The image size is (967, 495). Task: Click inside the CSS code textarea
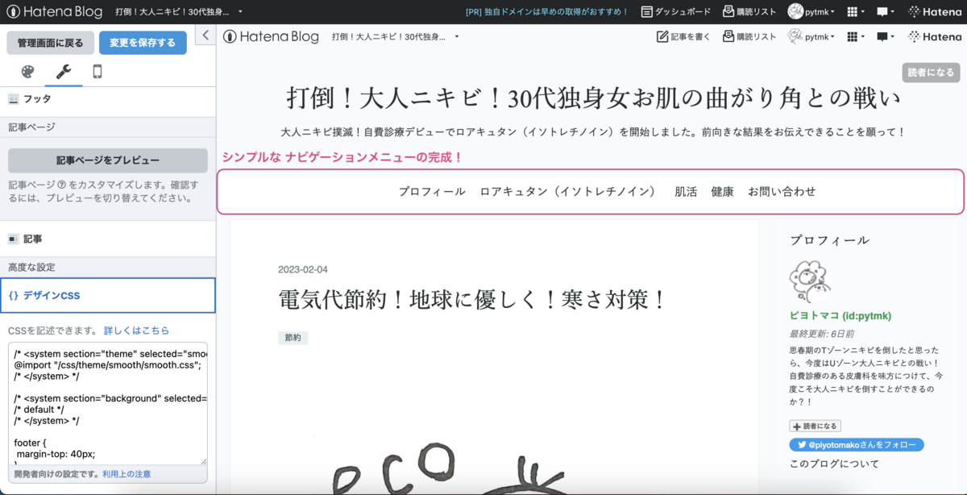point(108,403)
